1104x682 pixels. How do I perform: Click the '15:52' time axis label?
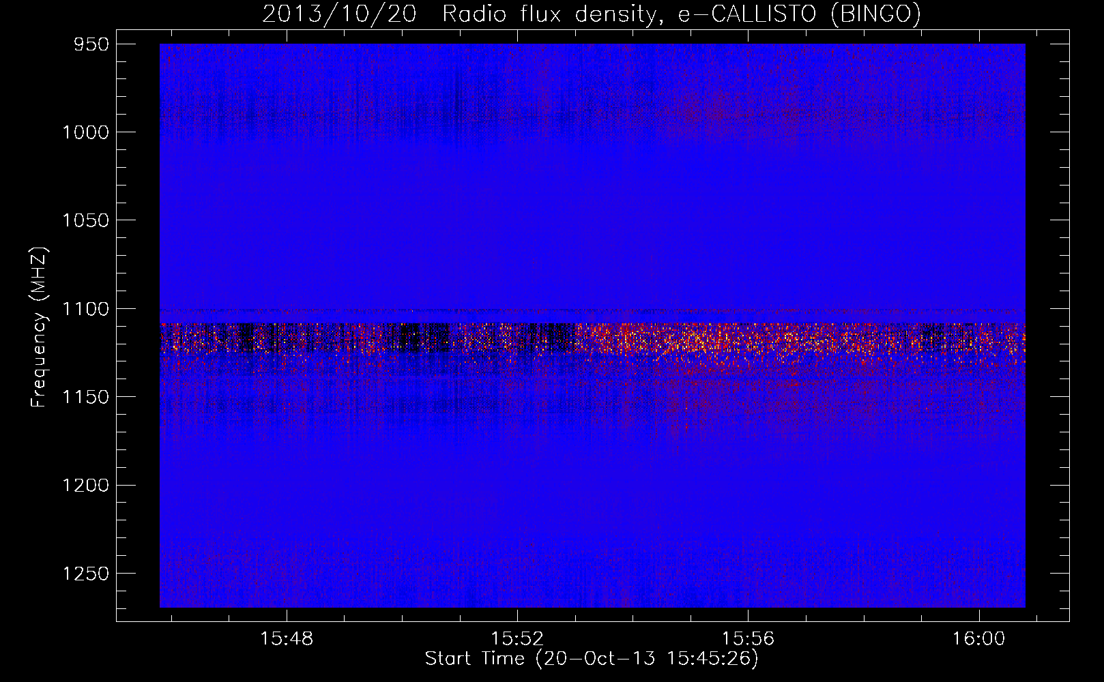517,639
